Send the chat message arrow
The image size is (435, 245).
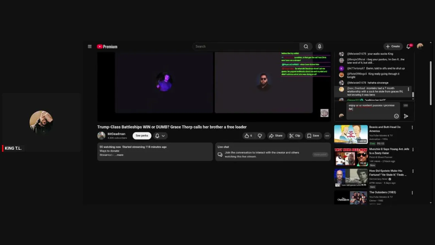coord(406,116)
